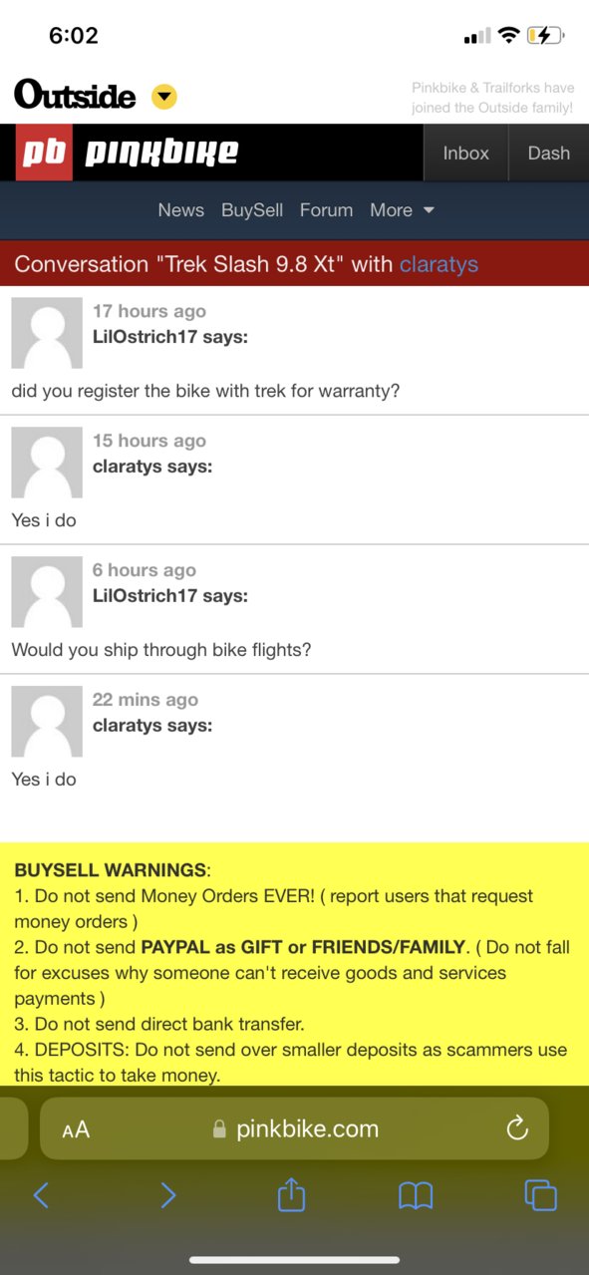
Task: Show open tabs with the tabs icon
Action: point(540,1195)
